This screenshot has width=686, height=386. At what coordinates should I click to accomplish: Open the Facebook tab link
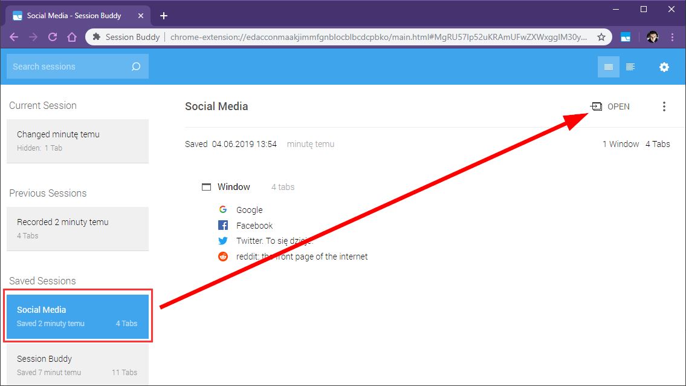point(254,226)
